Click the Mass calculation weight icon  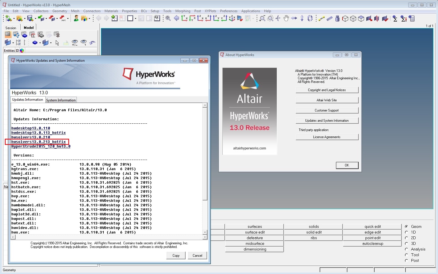(337, 18)
